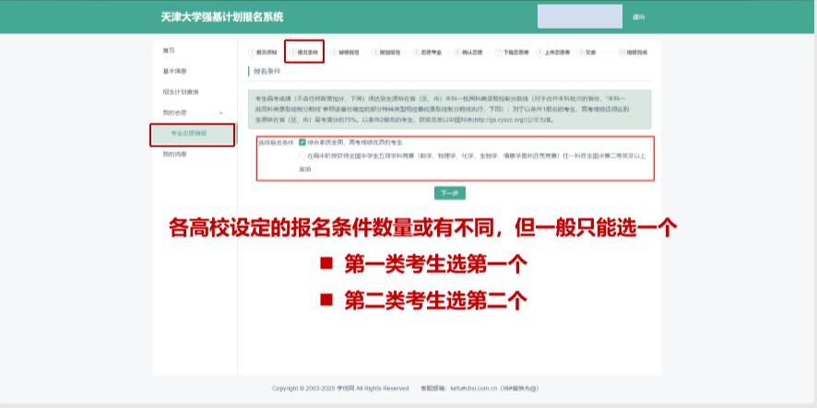Go to the 上传志愿表 step
The height and width of the screenshot is (408, 817).
(x=554, y=52)
